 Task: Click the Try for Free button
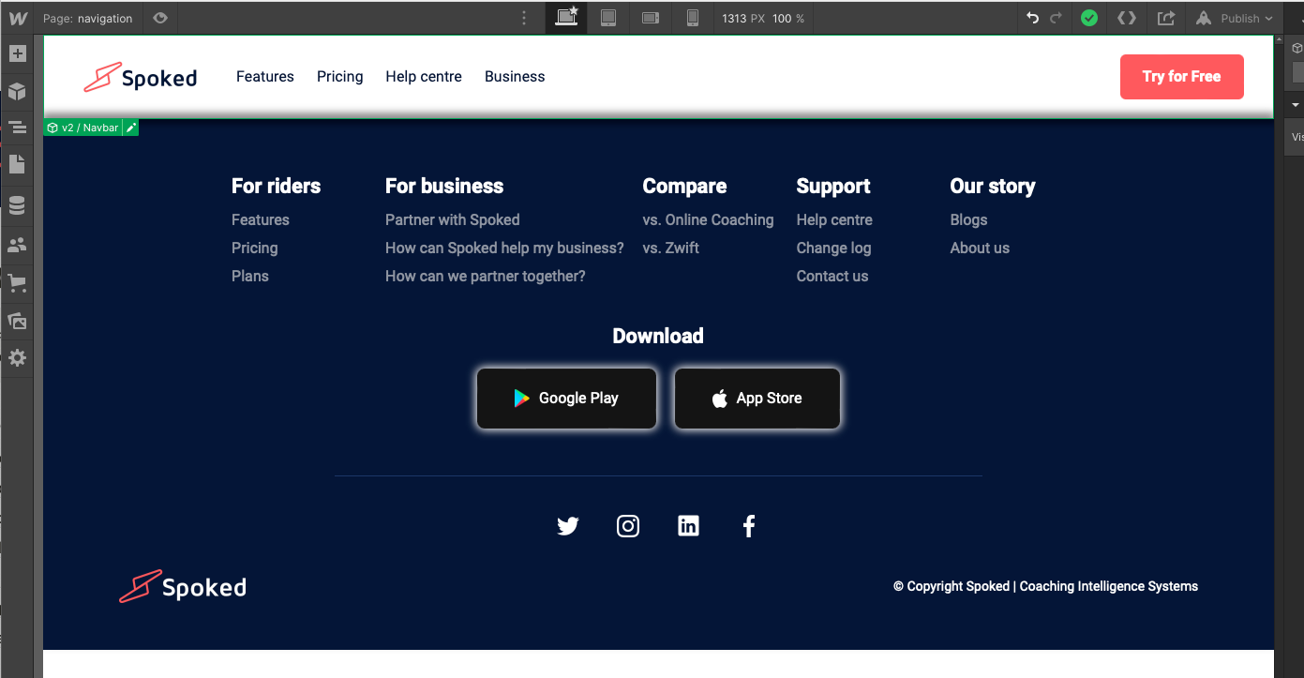[x=1182, y=77]
